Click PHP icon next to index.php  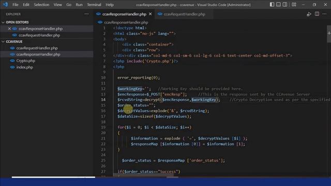point(12,67)
